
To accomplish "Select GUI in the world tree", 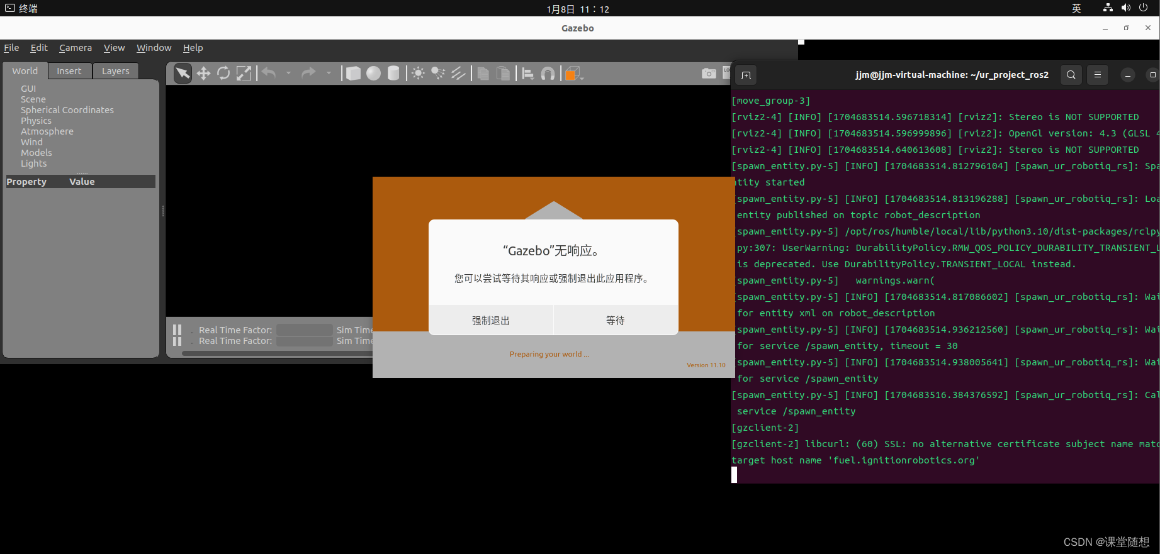I will (x=28, y=89).
